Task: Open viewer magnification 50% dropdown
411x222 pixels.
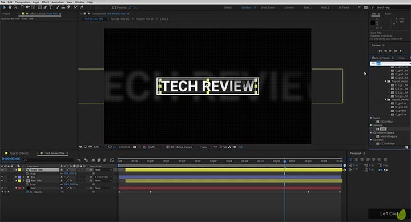Action: pyautogui.click(x=100, y=147)
